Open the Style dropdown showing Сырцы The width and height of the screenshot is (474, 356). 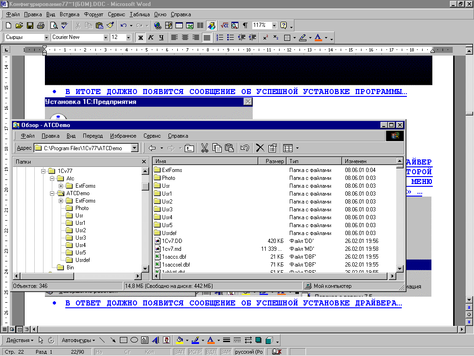(46, 38)
